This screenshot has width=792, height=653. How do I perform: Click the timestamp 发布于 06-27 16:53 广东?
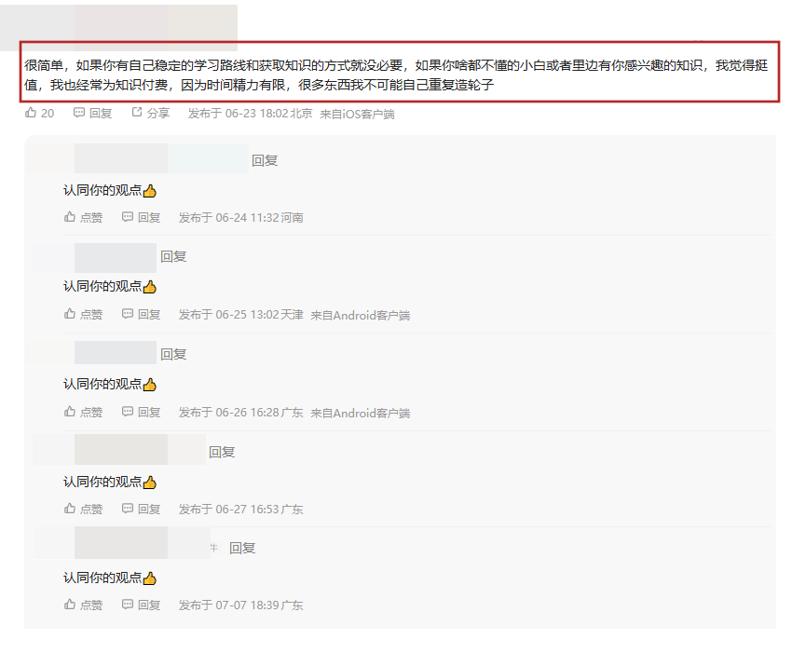[241, 509]
